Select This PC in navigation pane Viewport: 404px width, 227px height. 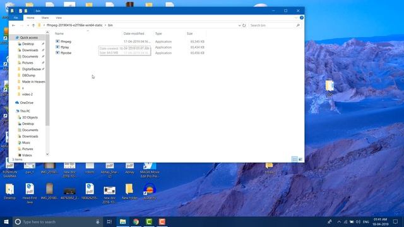pyautogui.click(x=25, y=111)
